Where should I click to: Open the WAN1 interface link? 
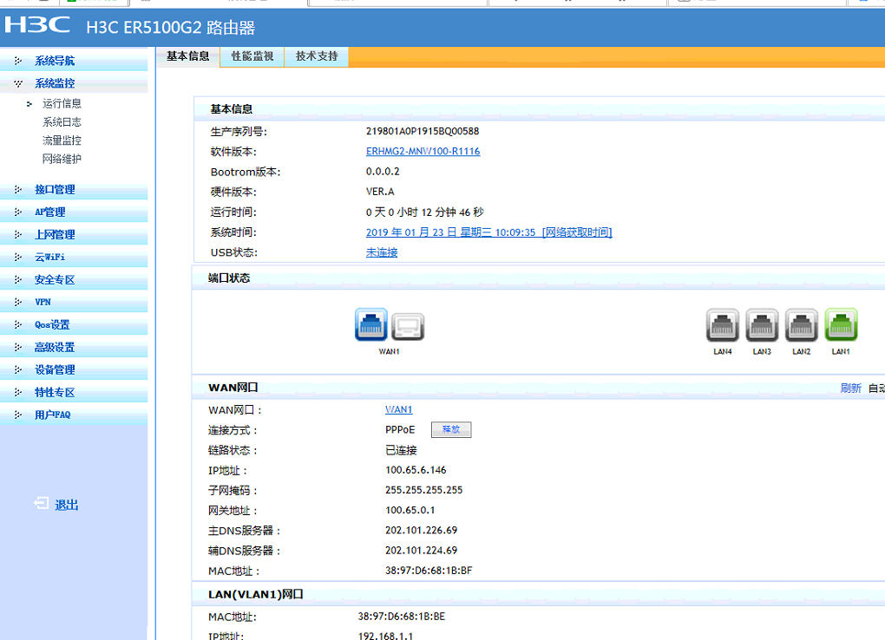[398, 409]
